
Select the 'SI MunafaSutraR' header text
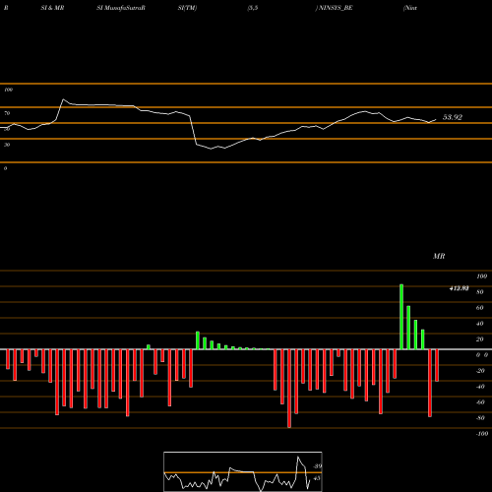tap(121, 8)
